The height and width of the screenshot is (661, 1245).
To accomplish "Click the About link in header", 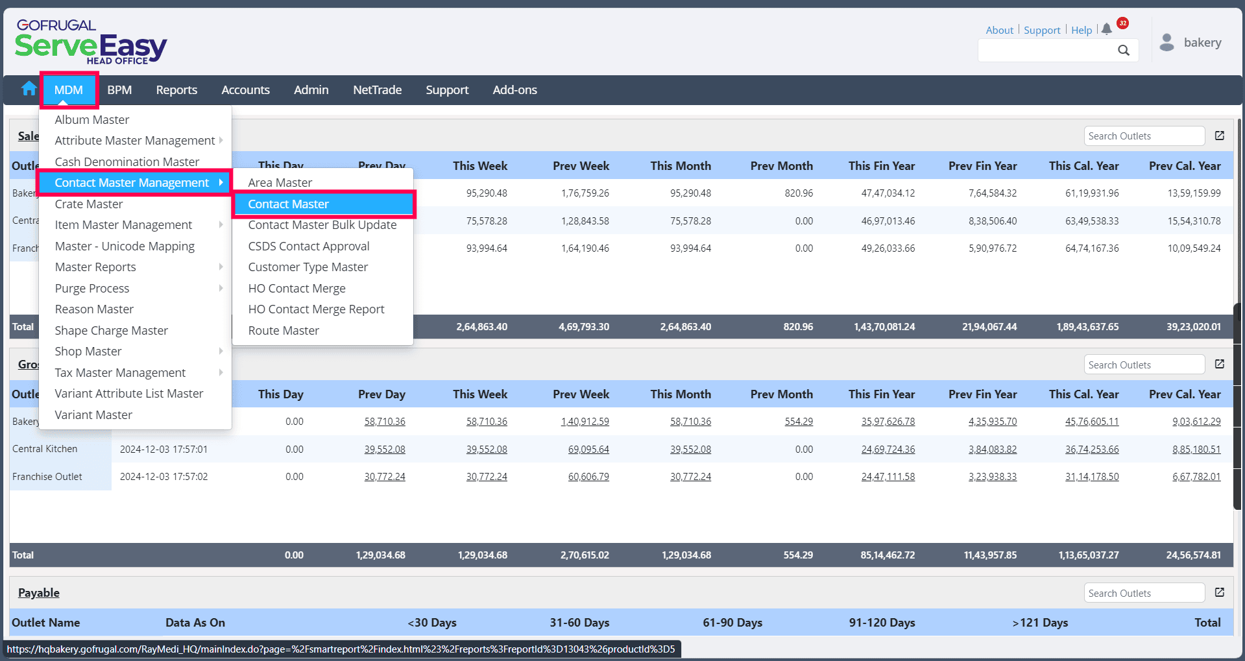I will tap(999, 30).
